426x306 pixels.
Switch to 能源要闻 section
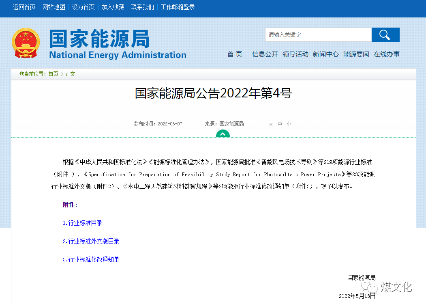tap(356, 54)
